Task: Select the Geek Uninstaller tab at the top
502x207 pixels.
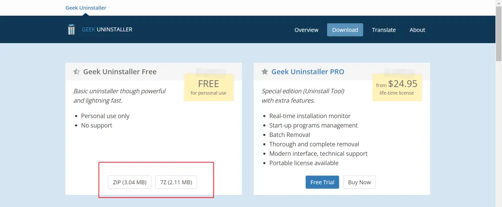Action: point(86,8)
